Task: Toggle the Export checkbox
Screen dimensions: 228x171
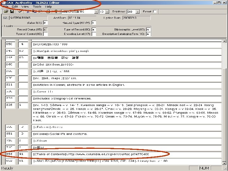Action: pyautogui.click(x=155, y=11)
